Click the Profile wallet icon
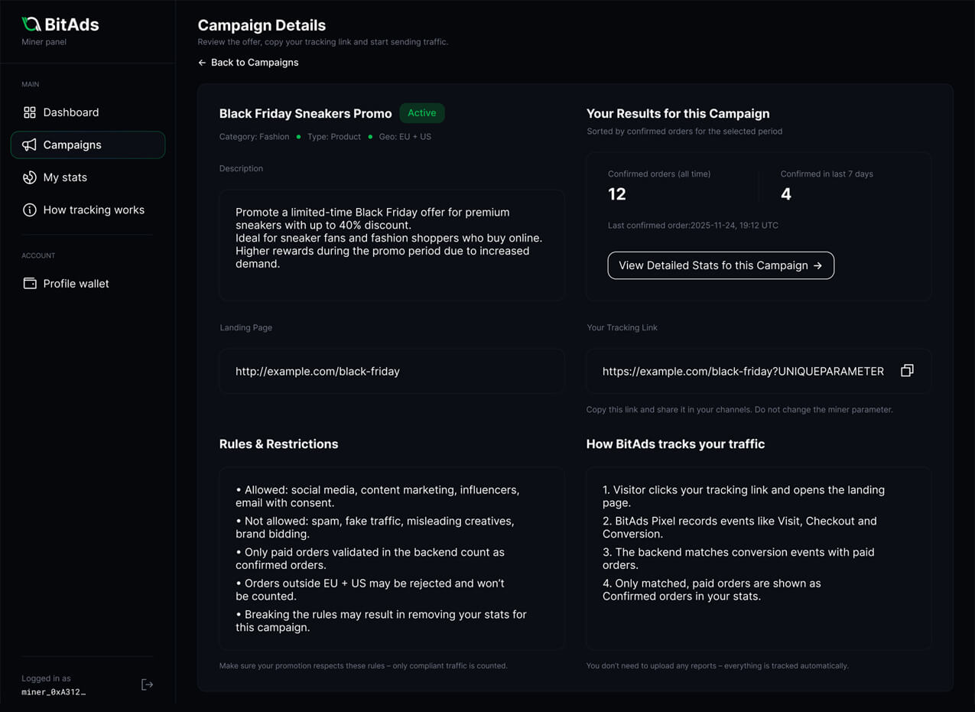The height and width of the screenshot is (712, 975). tap(30, 284)
